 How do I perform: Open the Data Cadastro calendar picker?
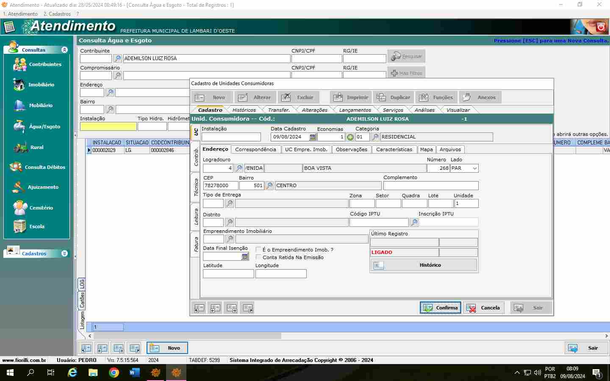(313, 137)
